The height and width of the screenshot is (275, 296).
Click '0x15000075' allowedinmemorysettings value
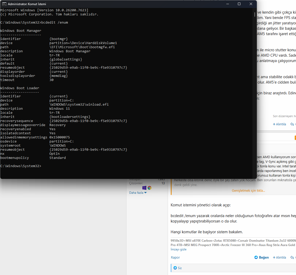point(60,137)
